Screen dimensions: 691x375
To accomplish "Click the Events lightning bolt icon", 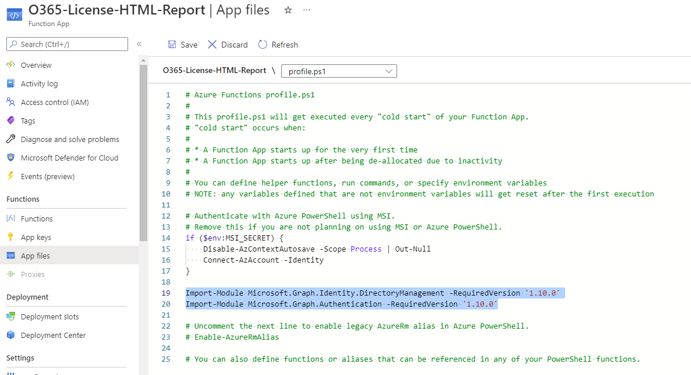I will pyautogui.click(x=11, y=176).
